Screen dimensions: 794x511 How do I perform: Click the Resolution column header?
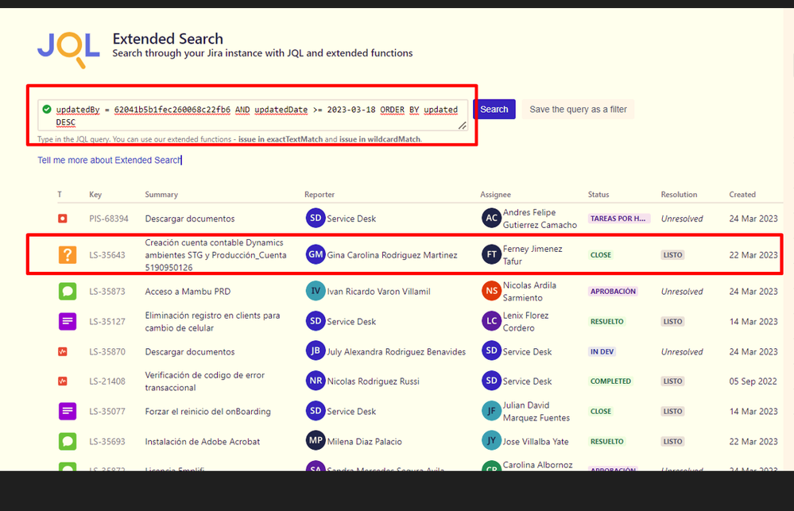coord(679,195)
